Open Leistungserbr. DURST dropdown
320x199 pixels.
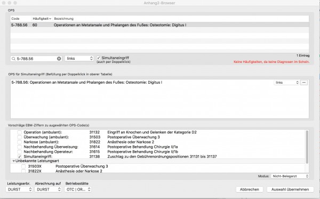19,189
